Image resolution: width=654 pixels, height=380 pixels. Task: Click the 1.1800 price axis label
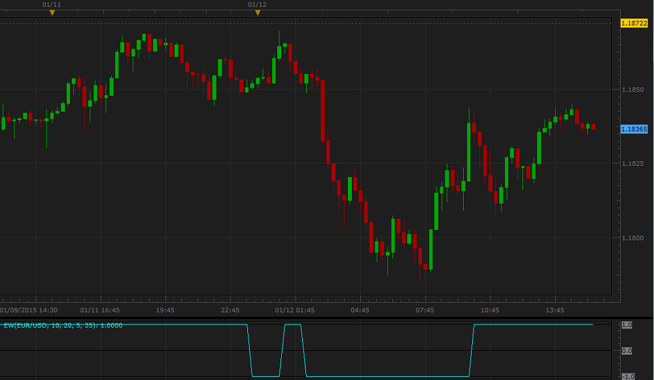coord(632,238)
